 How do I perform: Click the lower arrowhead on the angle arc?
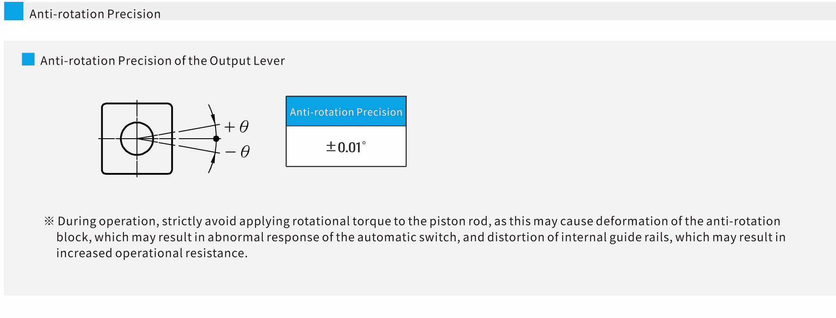coord(213,159)
